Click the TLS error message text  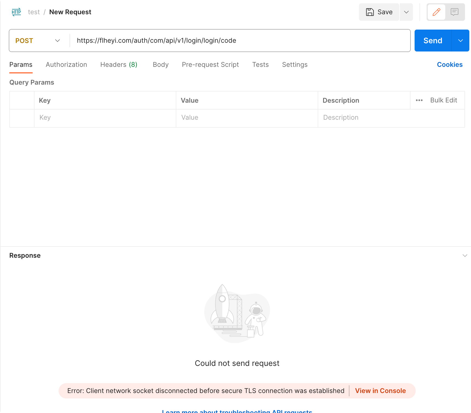click(x=206, y=391)
